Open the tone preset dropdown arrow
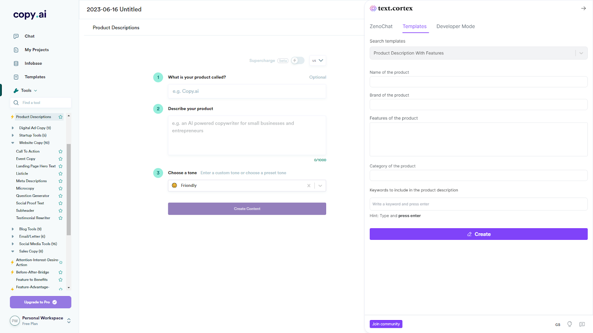The height and width of the screenshot is (333, 593). [320, 186]
